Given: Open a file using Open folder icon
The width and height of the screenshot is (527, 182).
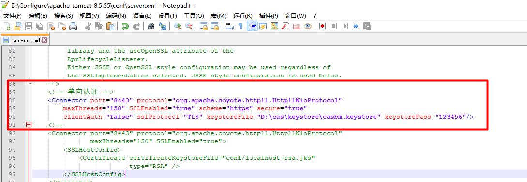Looking at the screenshot, I should tap(17, 26).
